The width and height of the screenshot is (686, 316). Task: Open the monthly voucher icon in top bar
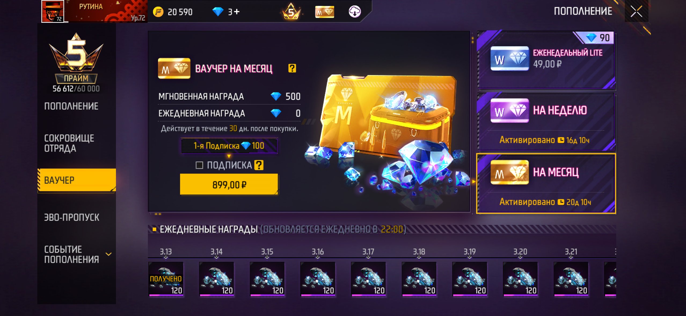coord(324,12)
